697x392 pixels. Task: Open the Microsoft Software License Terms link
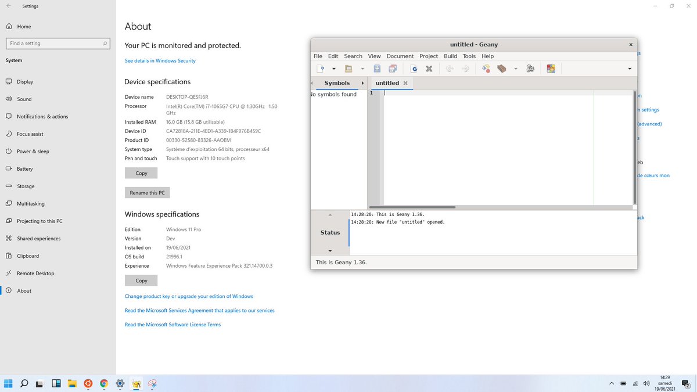[173, 325]
